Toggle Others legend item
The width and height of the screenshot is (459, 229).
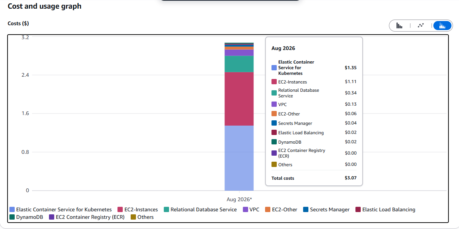142,217
